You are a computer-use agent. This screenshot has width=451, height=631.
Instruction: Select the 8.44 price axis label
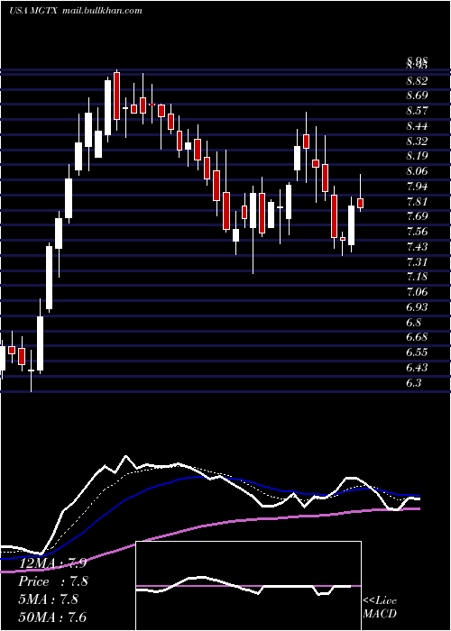(417, 126)
